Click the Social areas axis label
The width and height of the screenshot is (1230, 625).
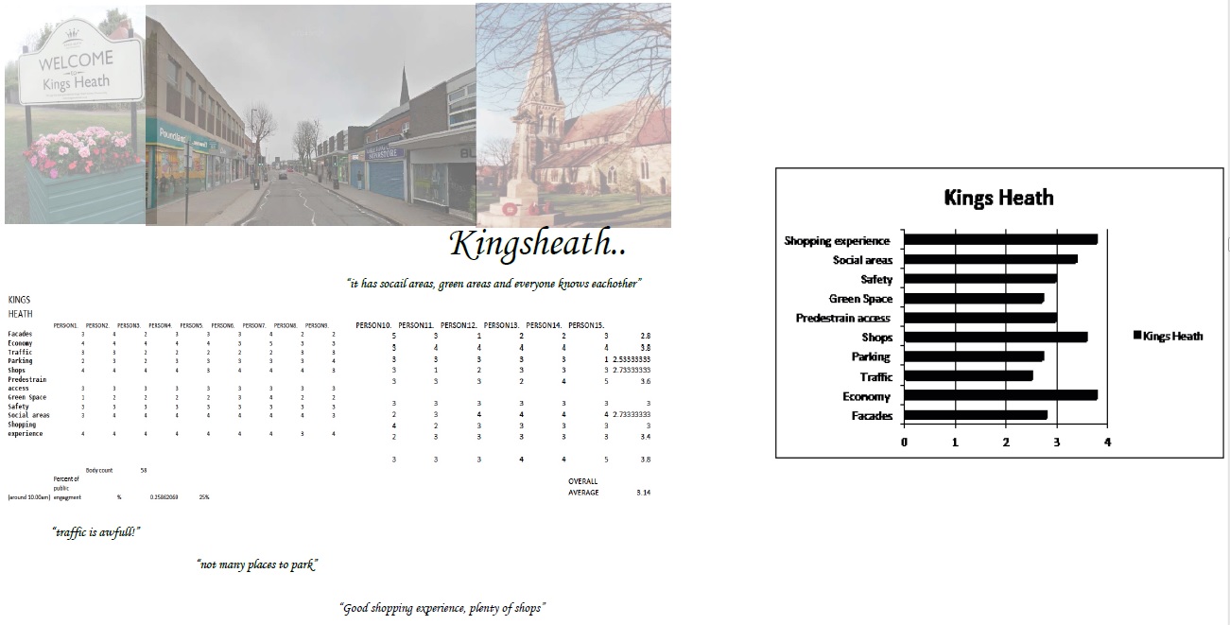862,260
